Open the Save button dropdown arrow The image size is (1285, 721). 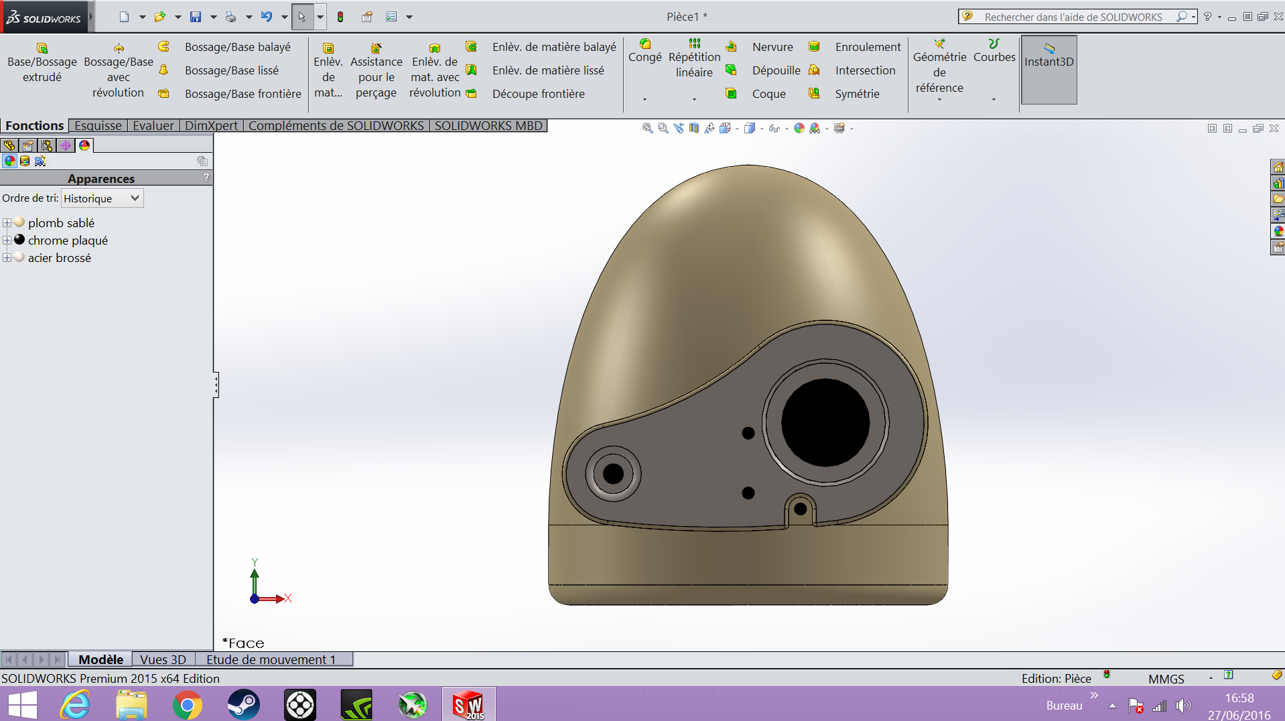point(213,17)
